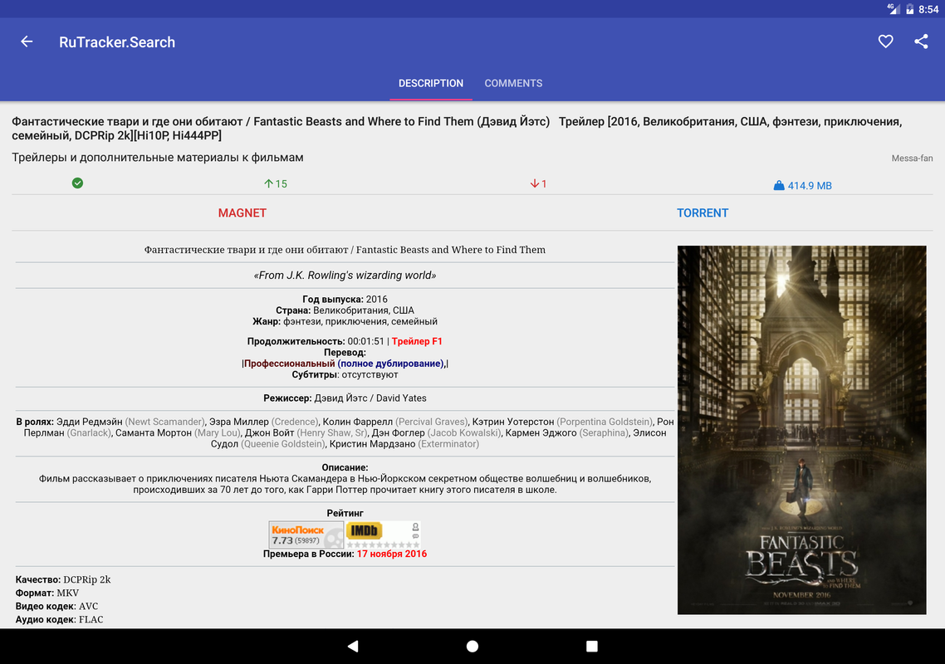The width and height of the screenshot is (945, 664).
Task: Tap the MAGNET link button
Action: pyautogui.click(x=242, y=212)
